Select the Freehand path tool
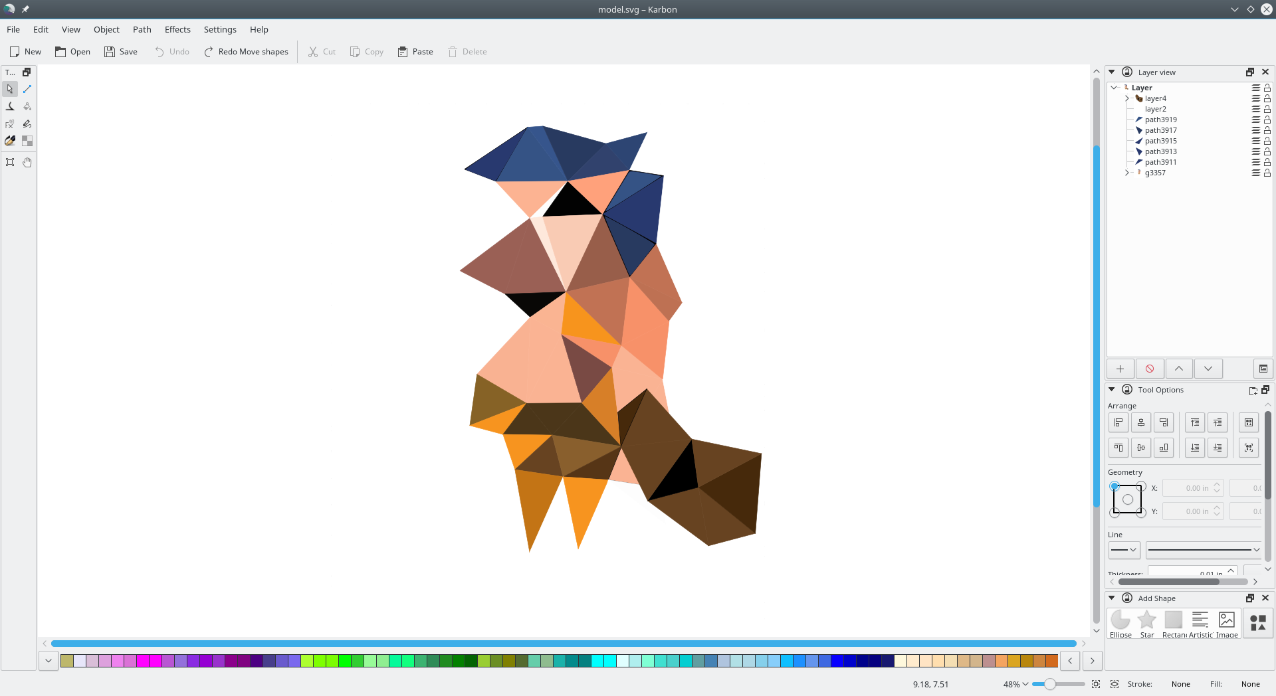Screen dimensions: 1276x696 pyautogui.click(x=27, y=124)
